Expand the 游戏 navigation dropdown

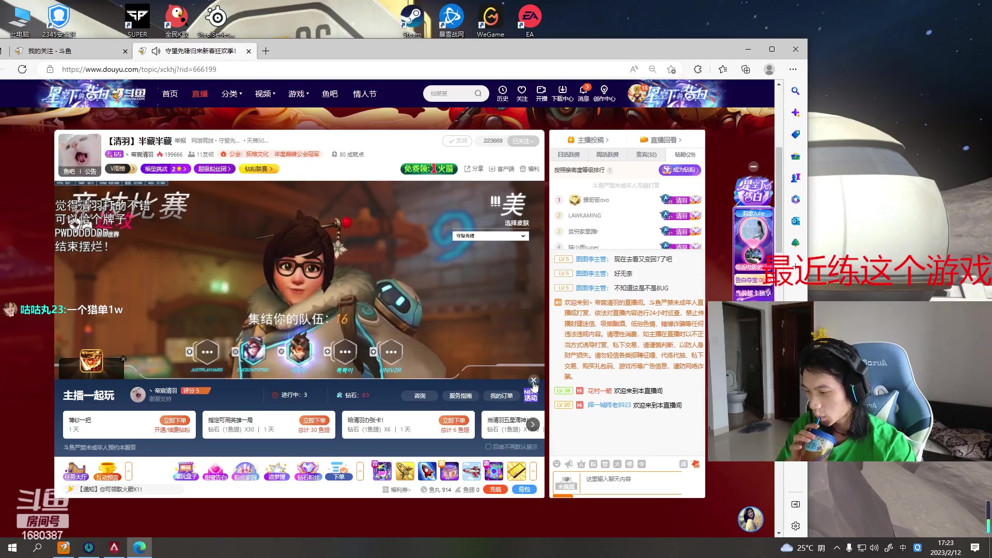coord(299,94)
